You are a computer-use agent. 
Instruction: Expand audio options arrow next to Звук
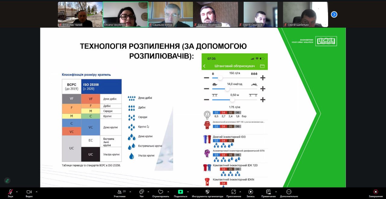tap(17, 192)
